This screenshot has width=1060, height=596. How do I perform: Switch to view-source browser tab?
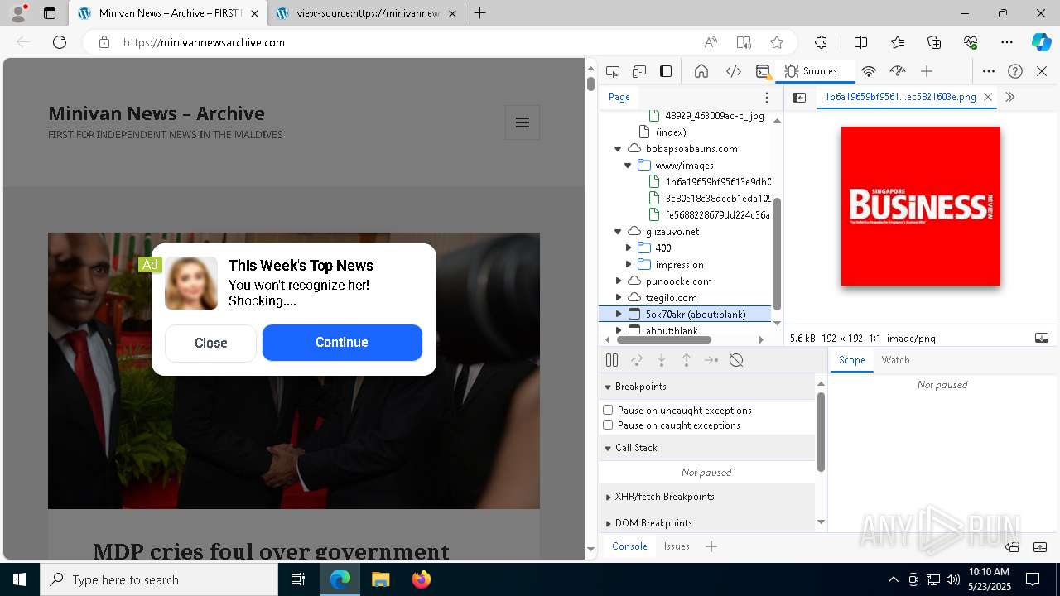367,13
